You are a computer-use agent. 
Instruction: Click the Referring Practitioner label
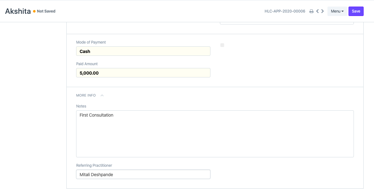pos(94,165)
